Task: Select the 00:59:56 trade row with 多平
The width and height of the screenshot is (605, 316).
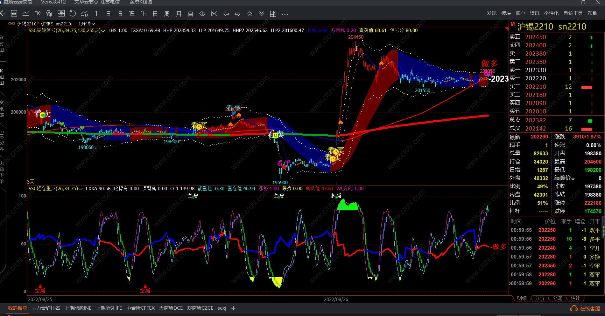Action: point(555,239)
